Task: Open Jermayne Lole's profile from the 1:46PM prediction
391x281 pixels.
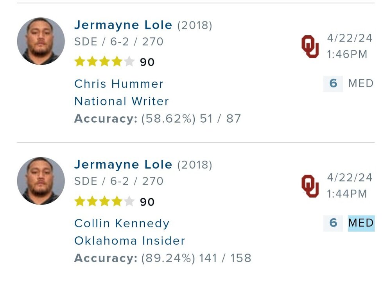Action: pos(123,25)
